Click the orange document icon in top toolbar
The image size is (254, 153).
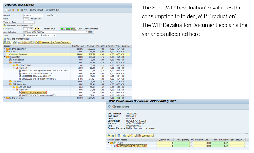coord(18,10)
